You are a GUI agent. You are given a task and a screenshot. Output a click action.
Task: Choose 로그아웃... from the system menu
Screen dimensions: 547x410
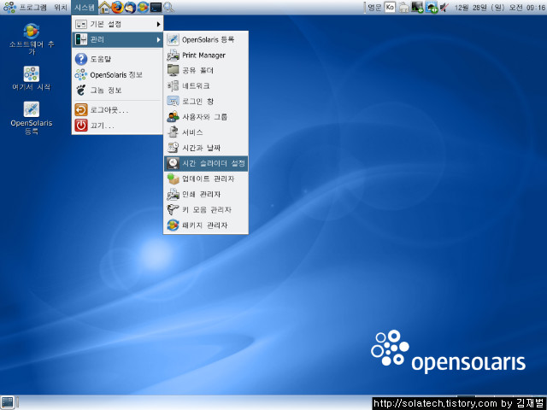tap(118, 110)
